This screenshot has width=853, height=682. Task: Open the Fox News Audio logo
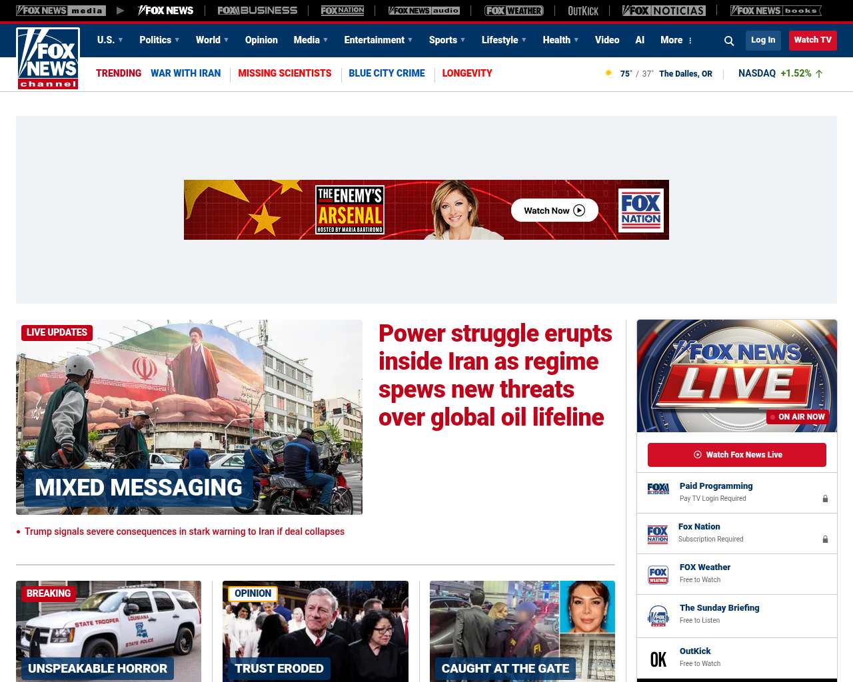tap(424, 11)
